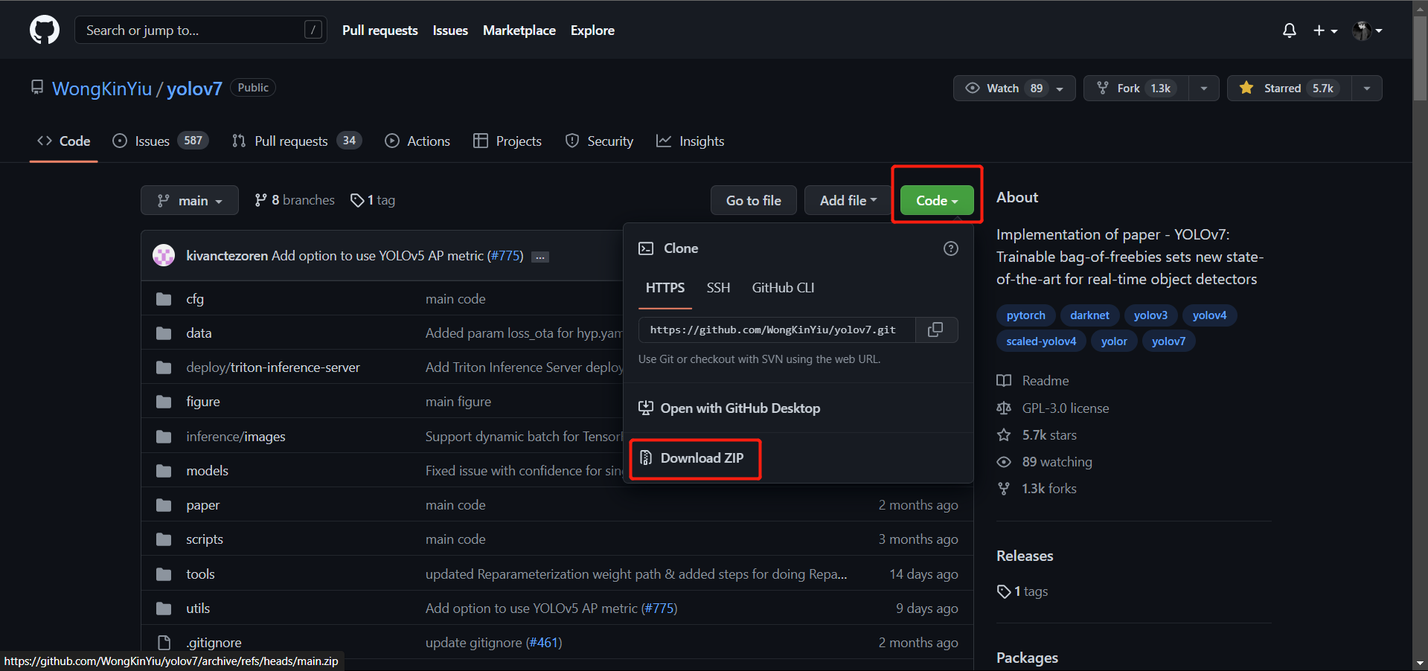
Task: Toggle Watch on the repository
Action: pyautogui.click(x=1002, y=89)
